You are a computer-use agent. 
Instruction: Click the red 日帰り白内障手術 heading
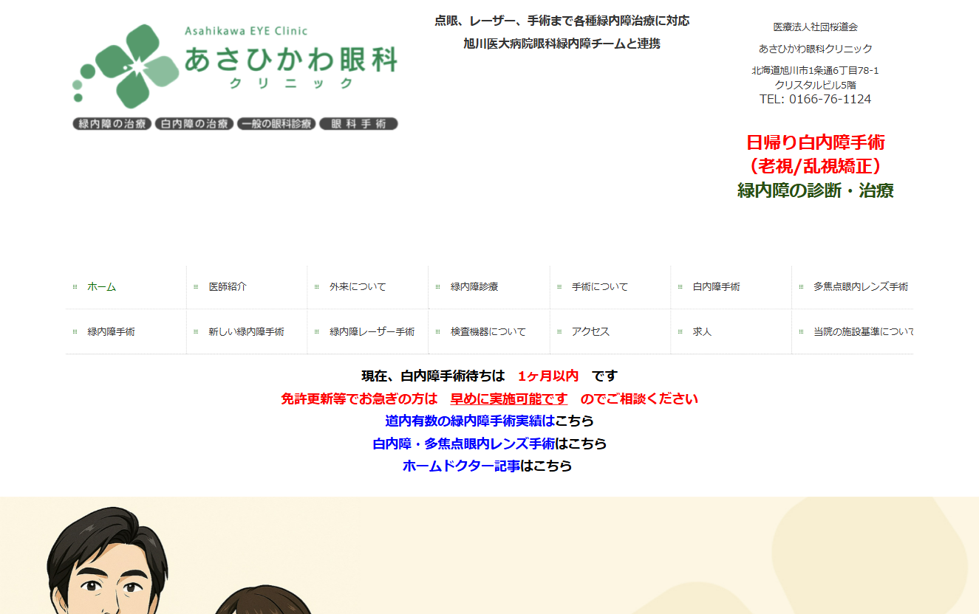coord(816,142)
